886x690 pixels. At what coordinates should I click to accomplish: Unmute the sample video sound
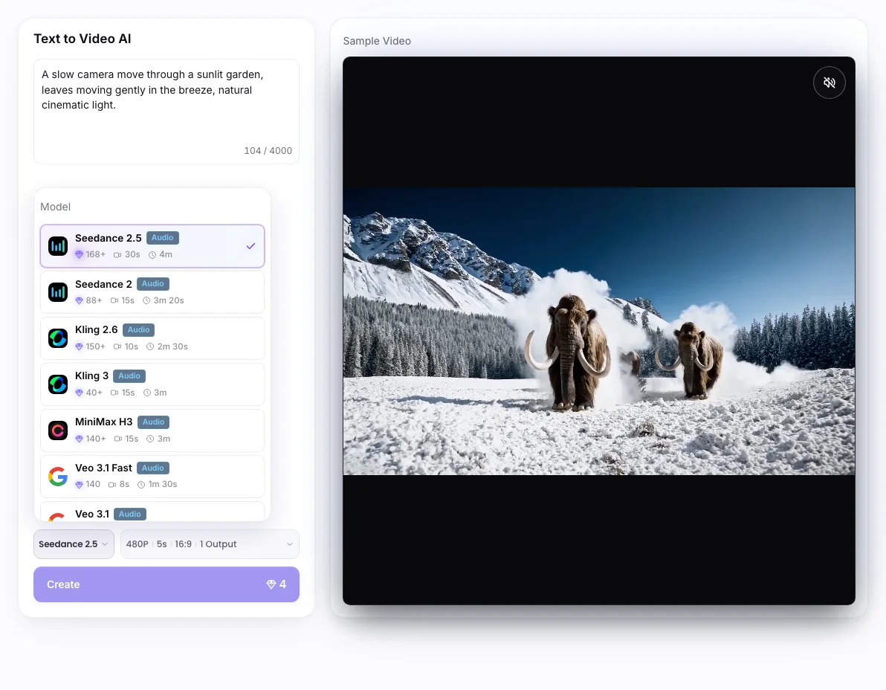pyautogui.click(x=829, y=83)
